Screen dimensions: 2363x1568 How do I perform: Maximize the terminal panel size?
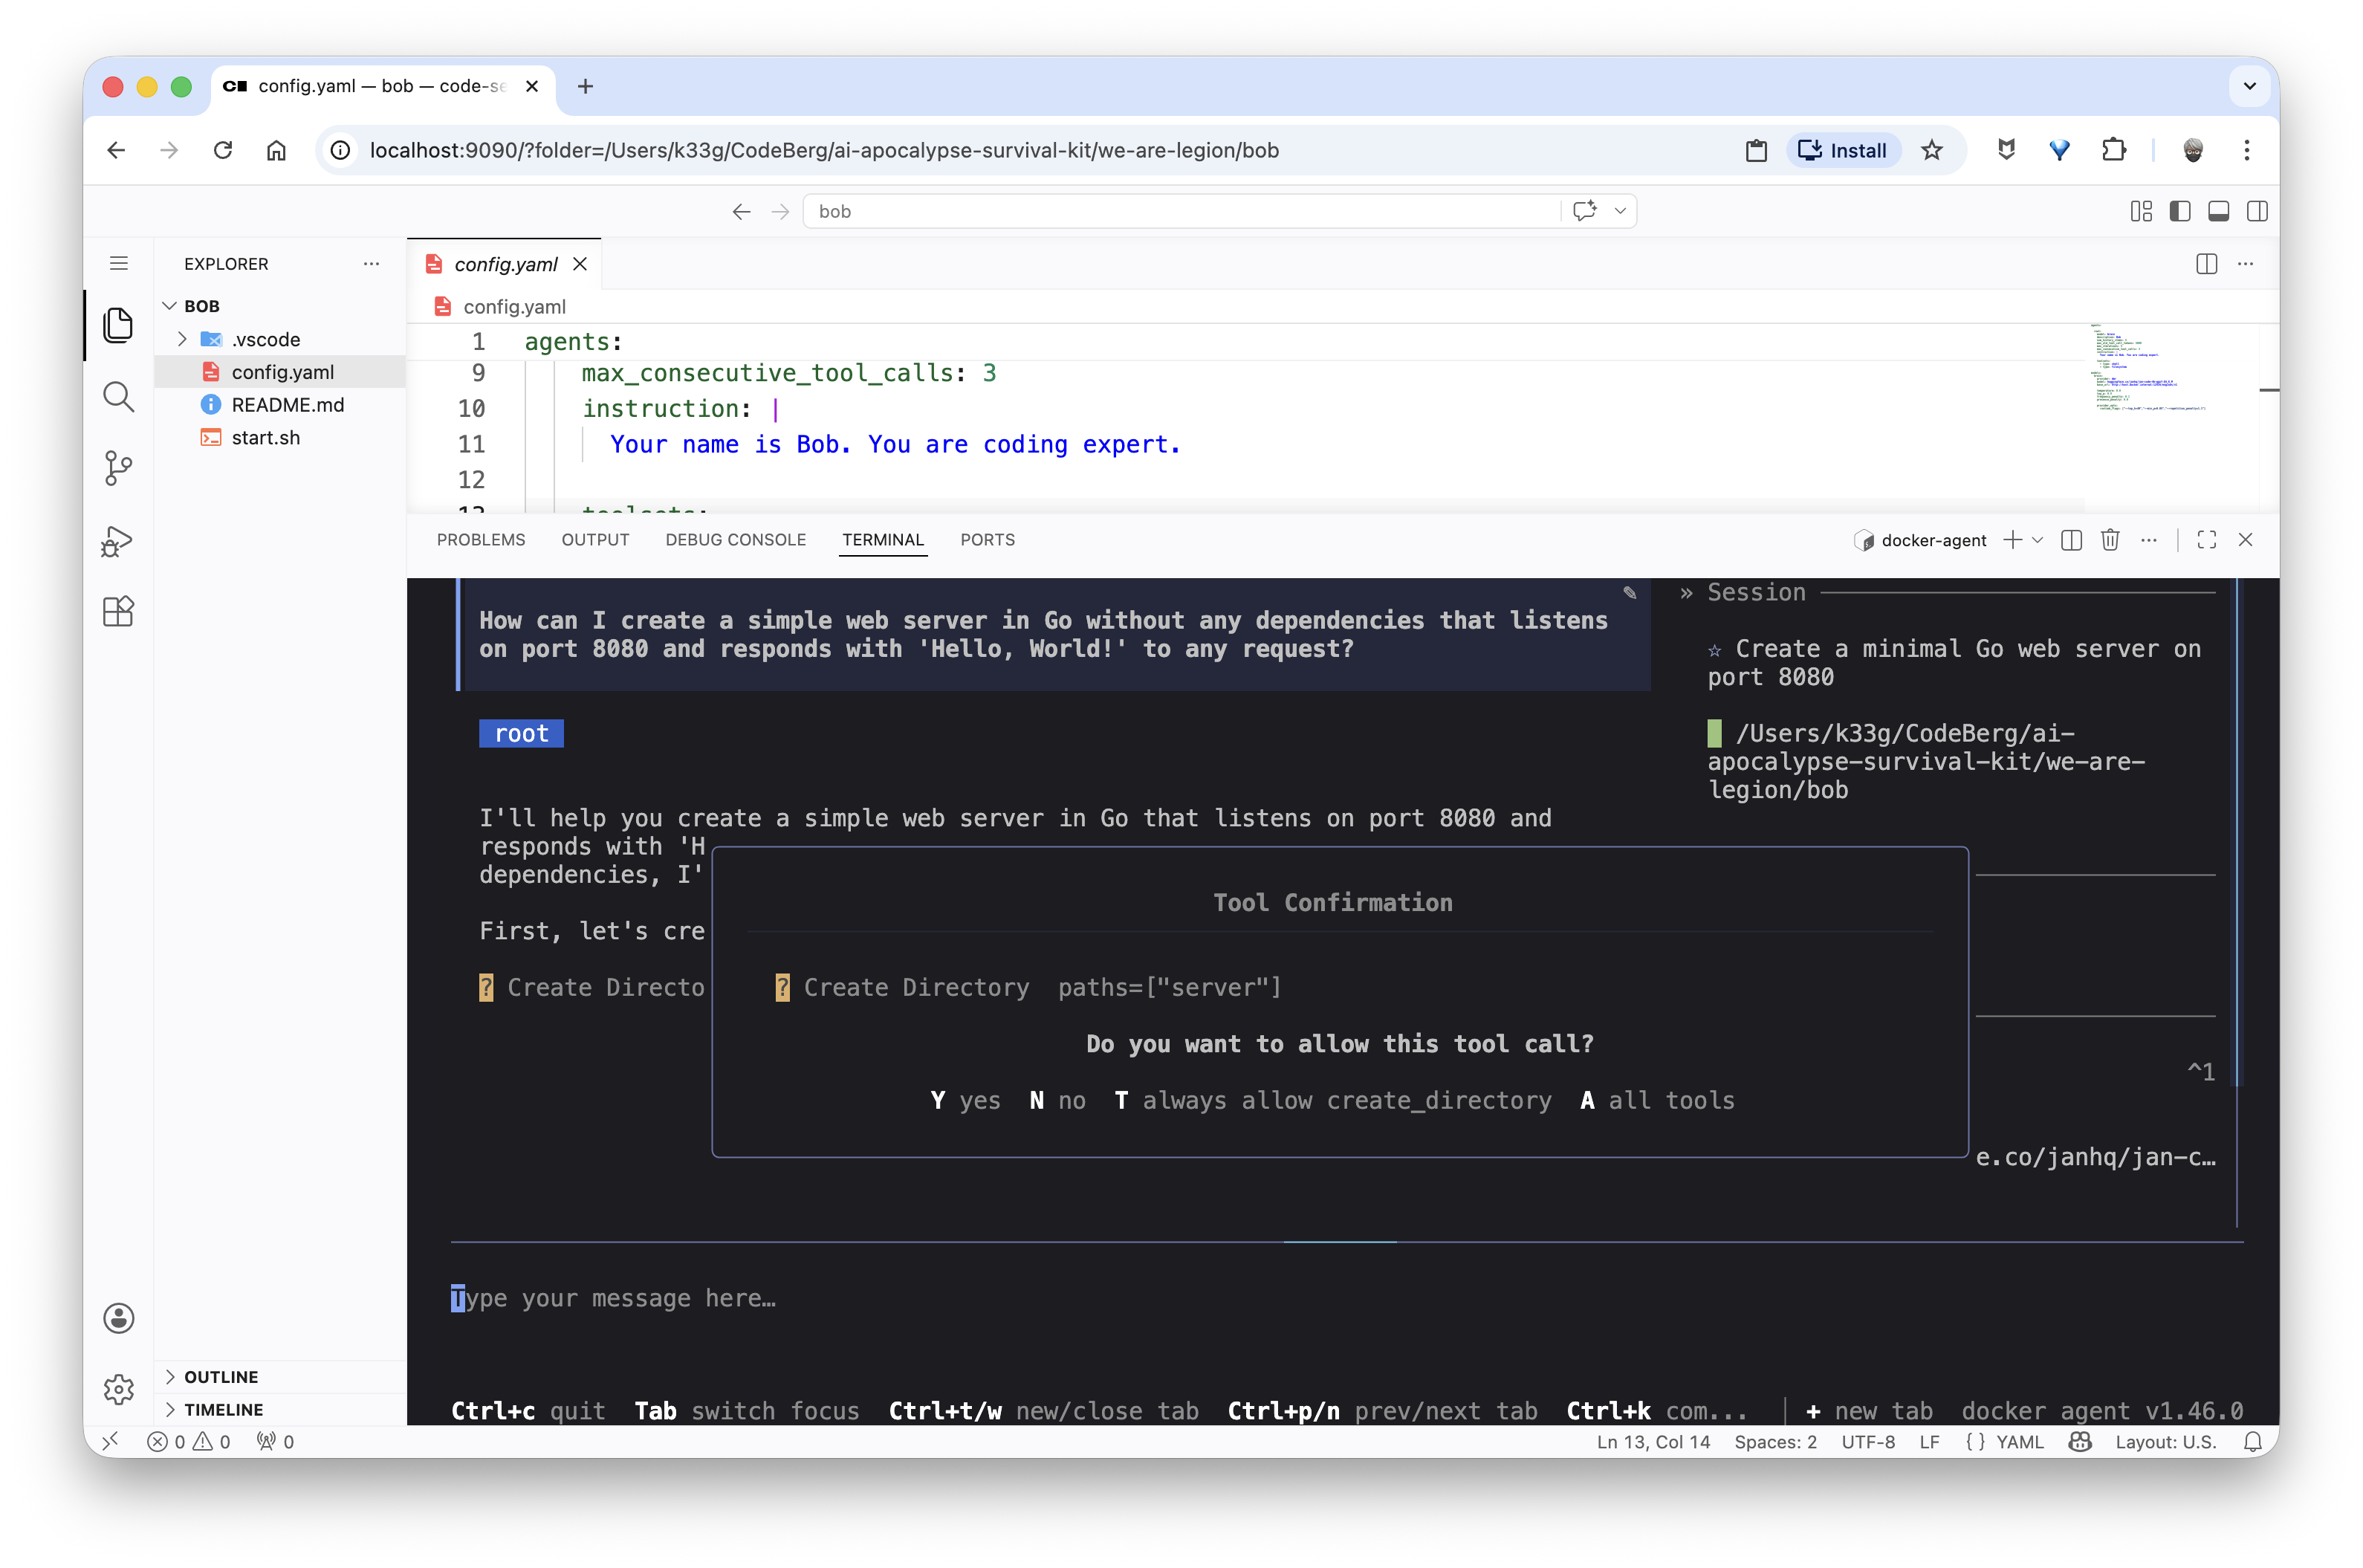(2206, 540)
